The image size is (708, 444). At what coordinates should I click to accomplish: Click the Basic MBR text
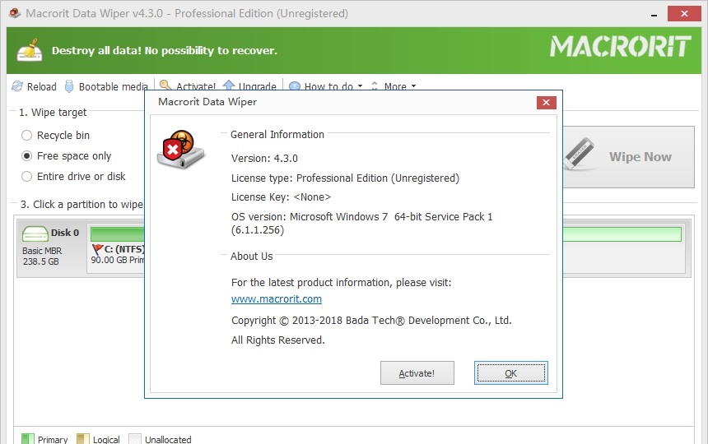pos(42,251)
